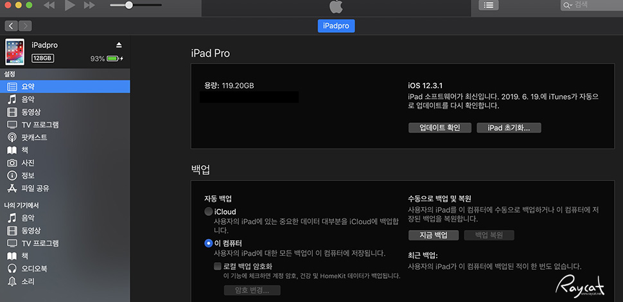This screenshot has height=302, width=623.
Task: Click the search magnifier dropdown icon
Action: pos(567,5)
